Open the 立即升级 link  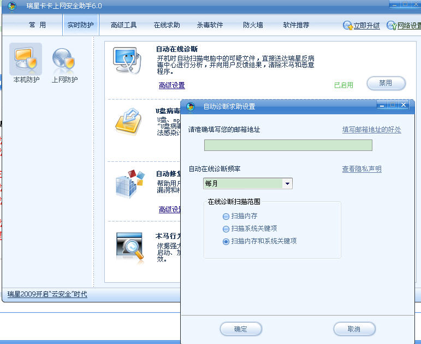click(366, 26)
